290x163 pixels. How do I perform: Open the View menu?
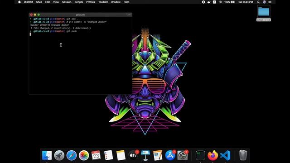(56, 2)
